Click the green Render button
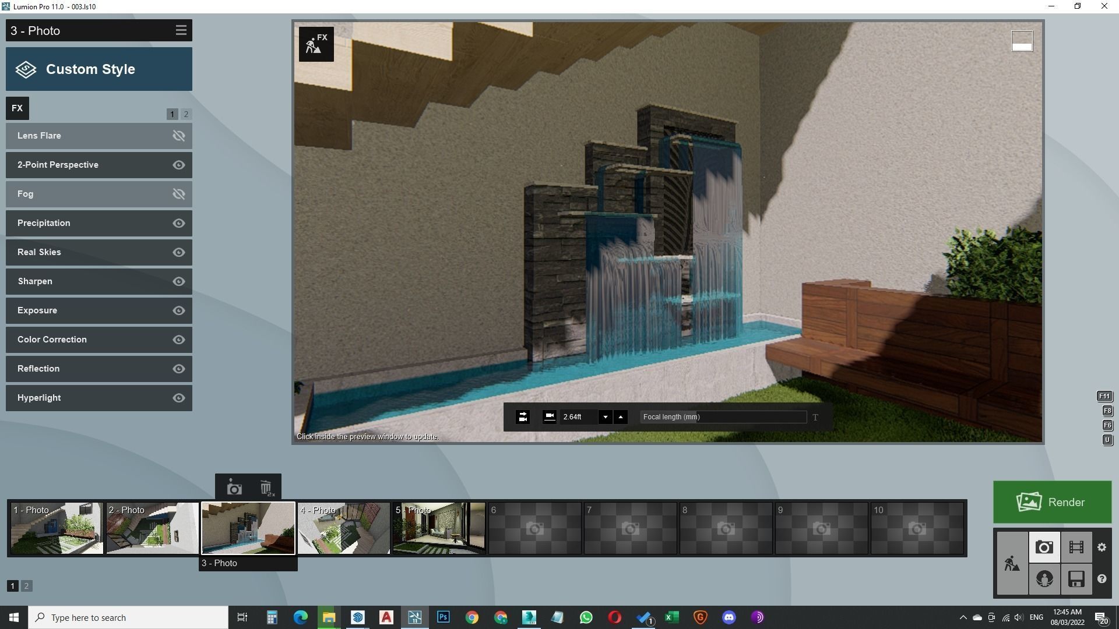This screenshot has width=1119, height=629. (x=1052, y=502)
